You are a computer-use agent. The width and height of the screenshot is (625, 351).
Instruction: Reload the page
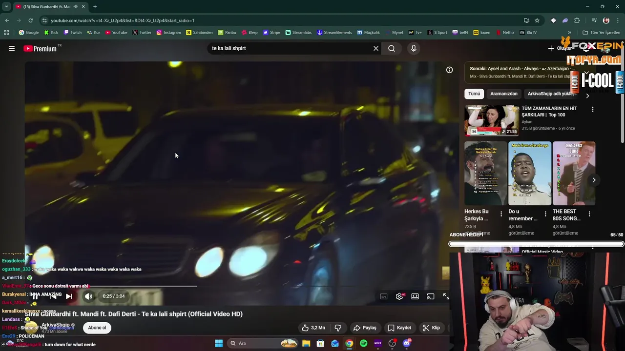tap(30, 20)
